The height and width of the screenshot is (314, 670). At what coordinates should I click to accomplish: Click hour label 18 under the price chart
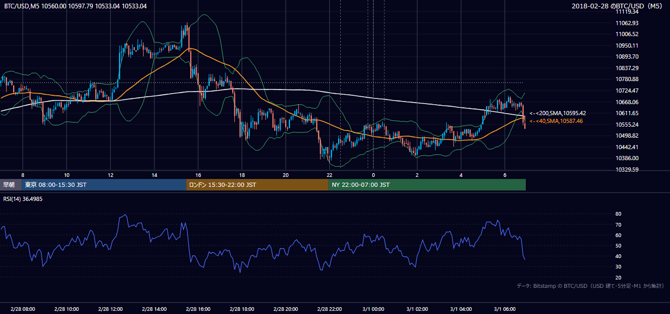[x=242, y=175]
